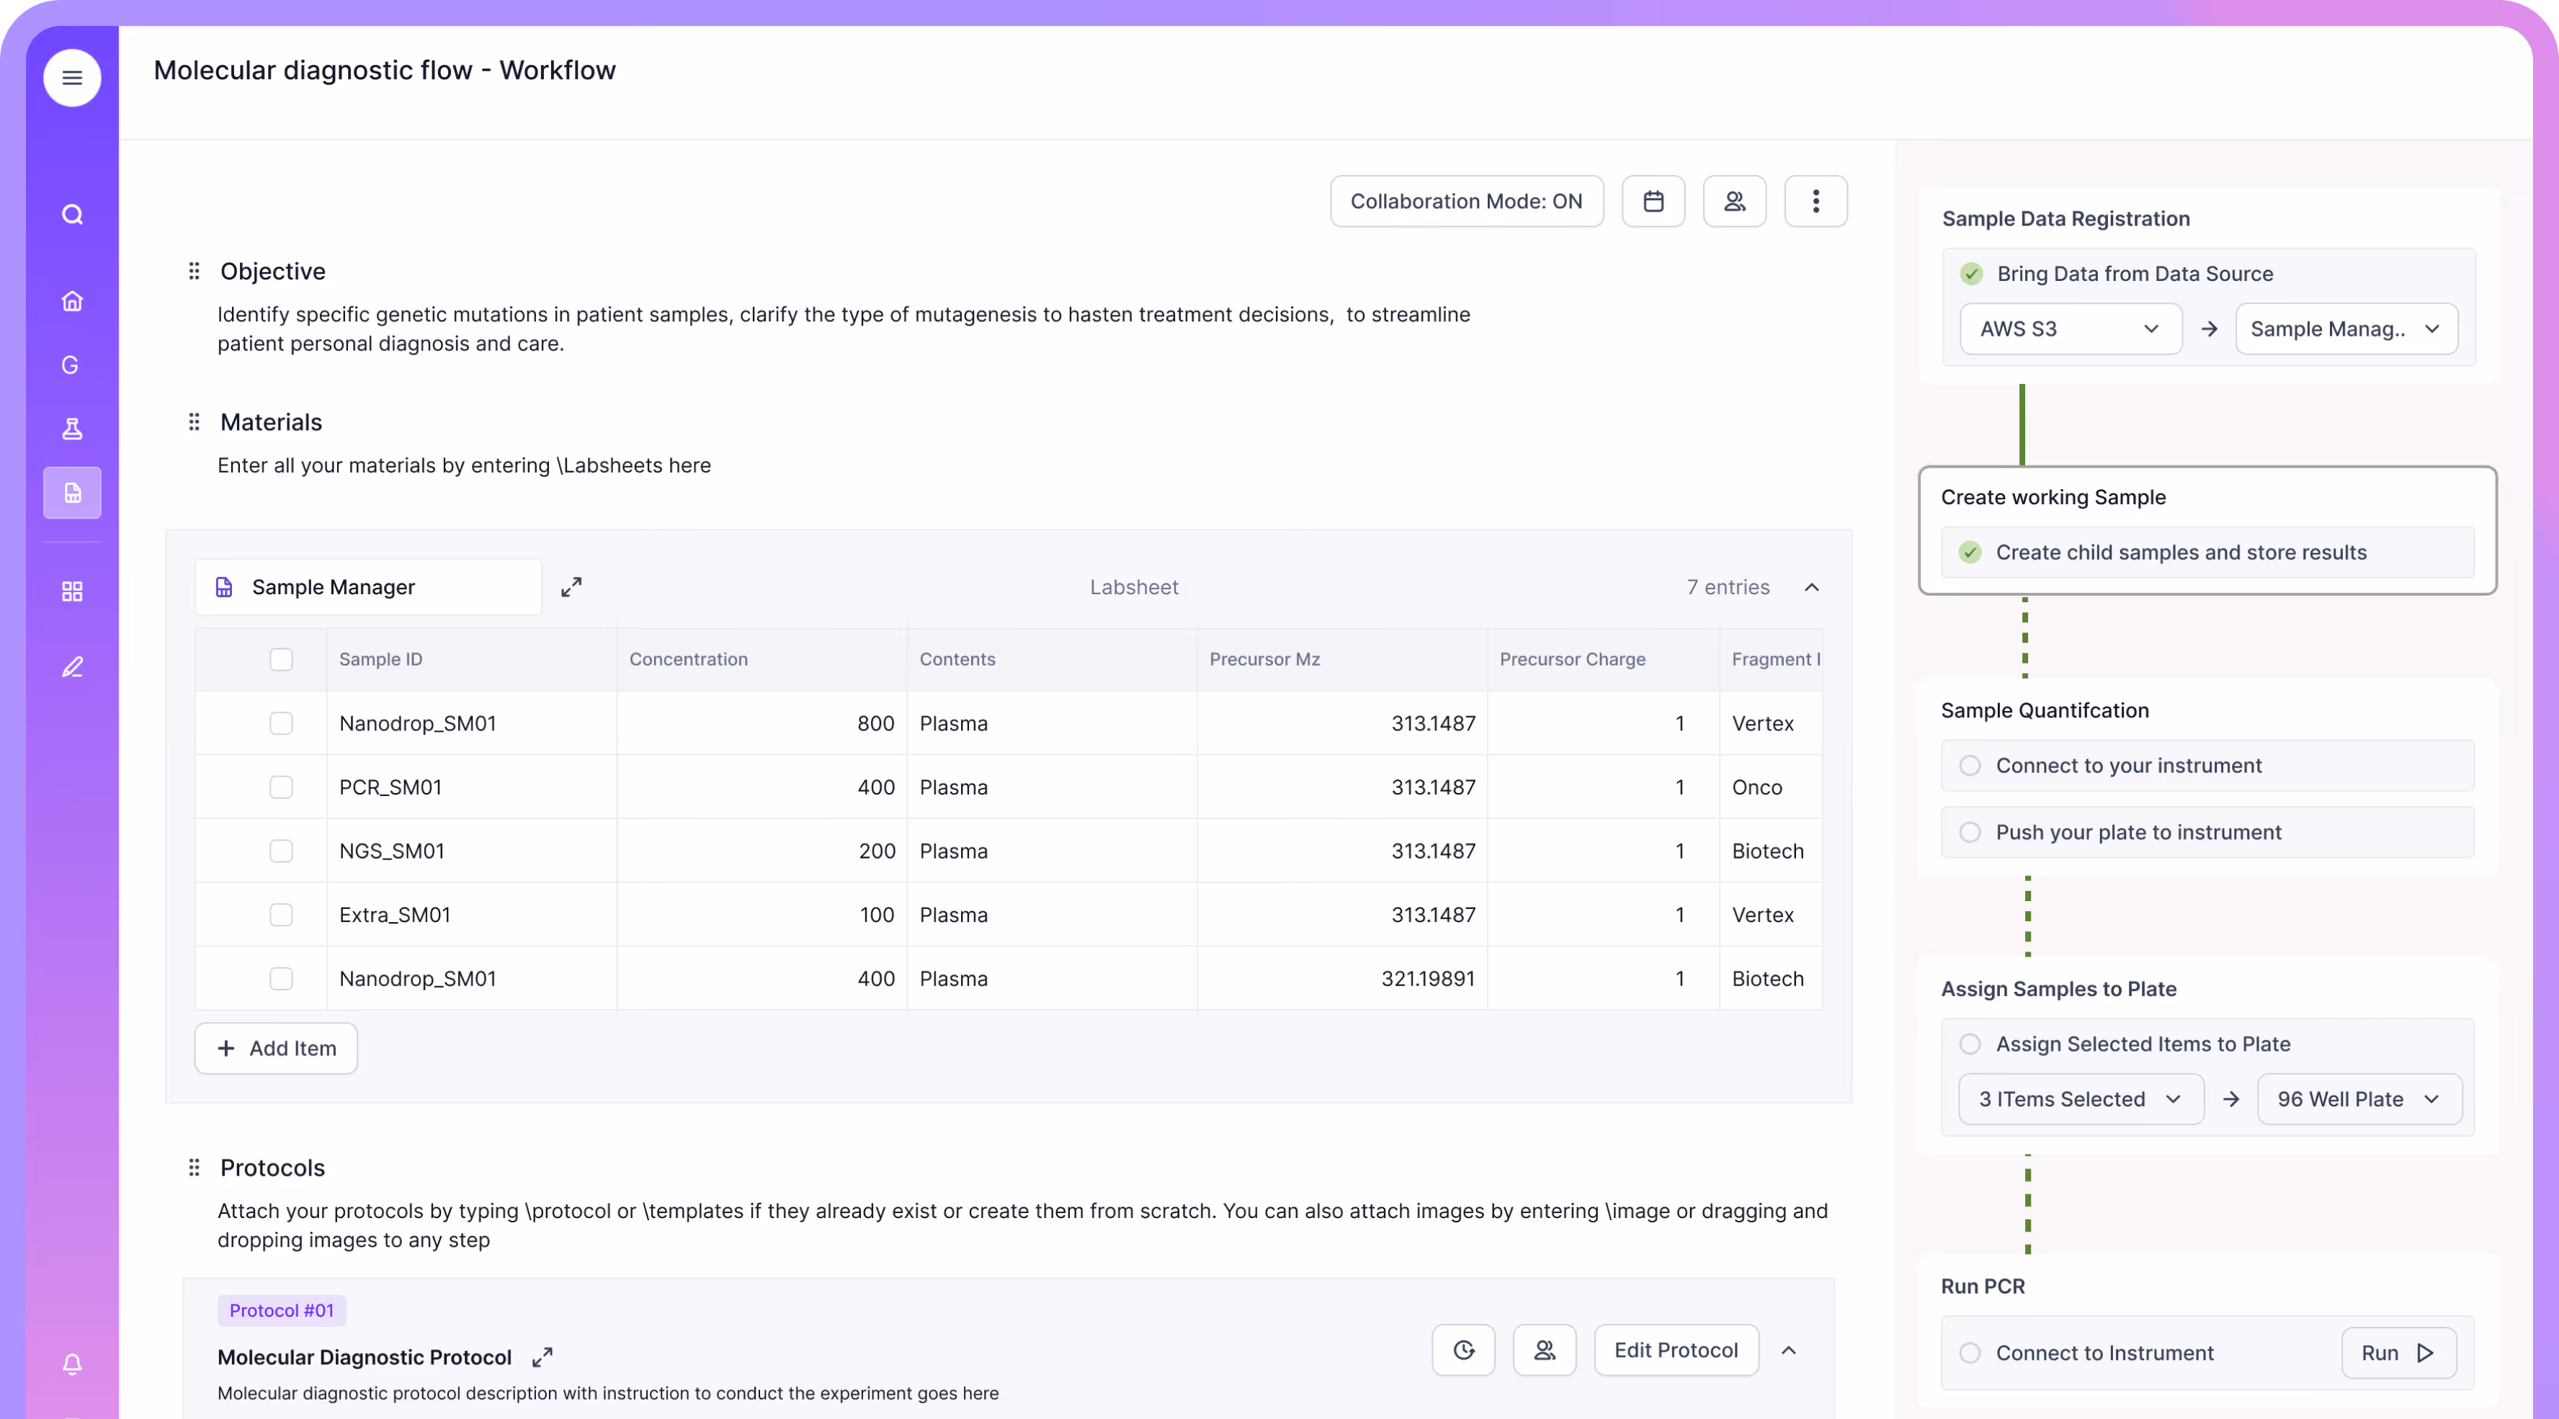Click the search icon in sidebar

coord(71,215)
